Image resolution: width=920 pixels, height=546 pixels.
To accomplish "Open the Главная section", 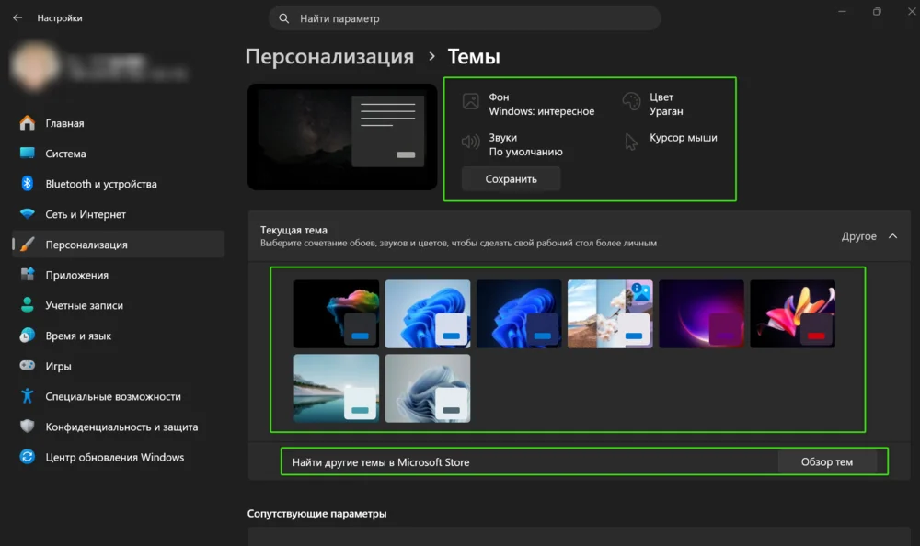I will [118, 123].
